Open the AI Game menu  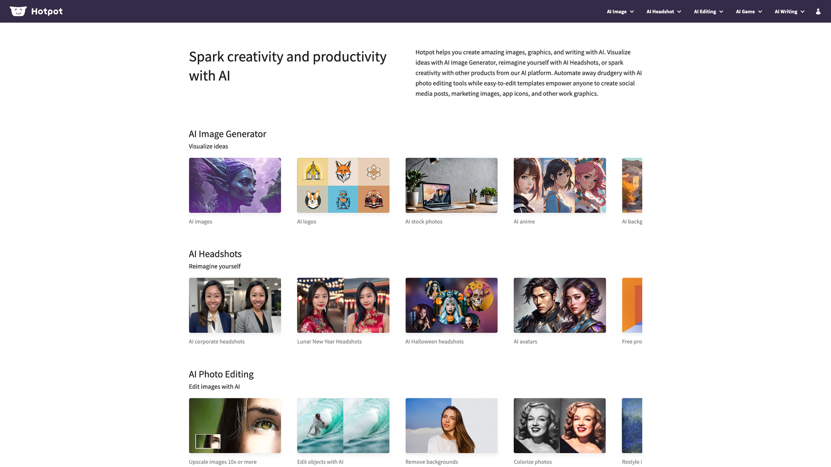[749, 12]
